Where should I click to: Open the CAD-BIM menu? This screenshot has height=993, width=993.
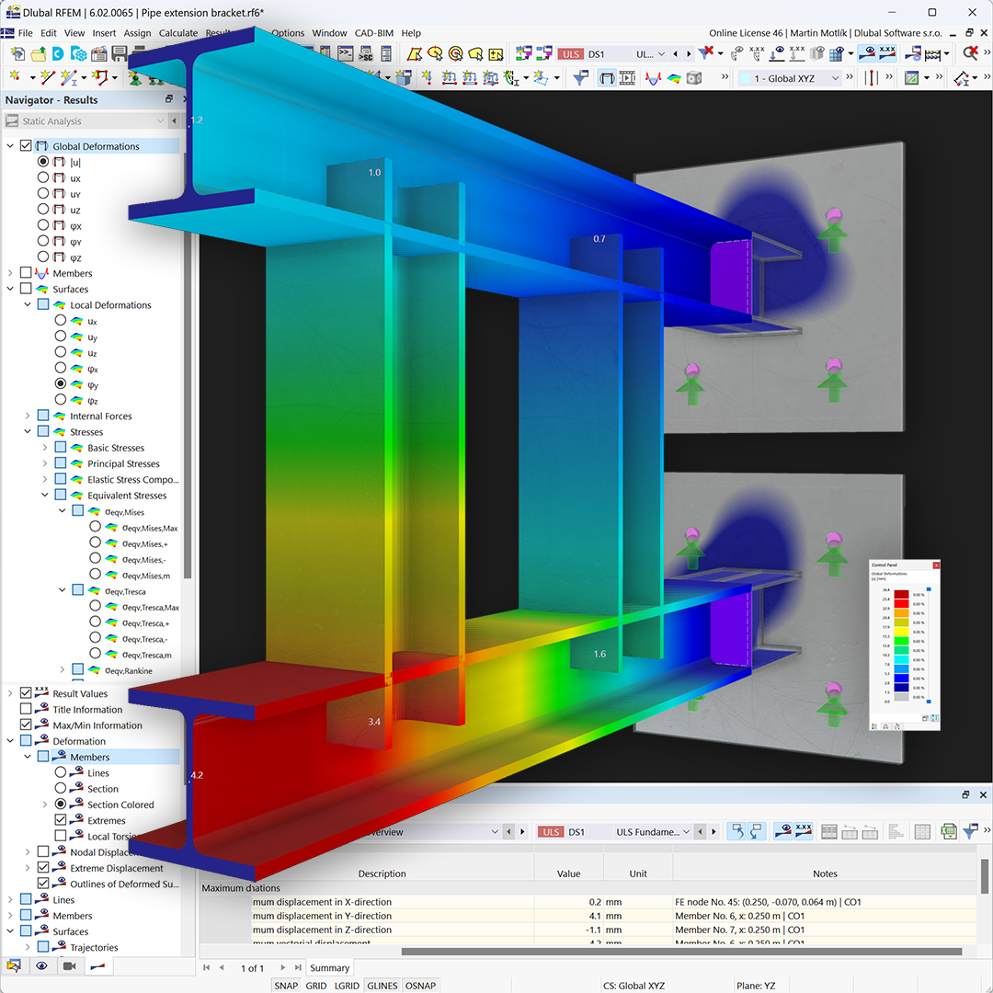click(373, 33)
